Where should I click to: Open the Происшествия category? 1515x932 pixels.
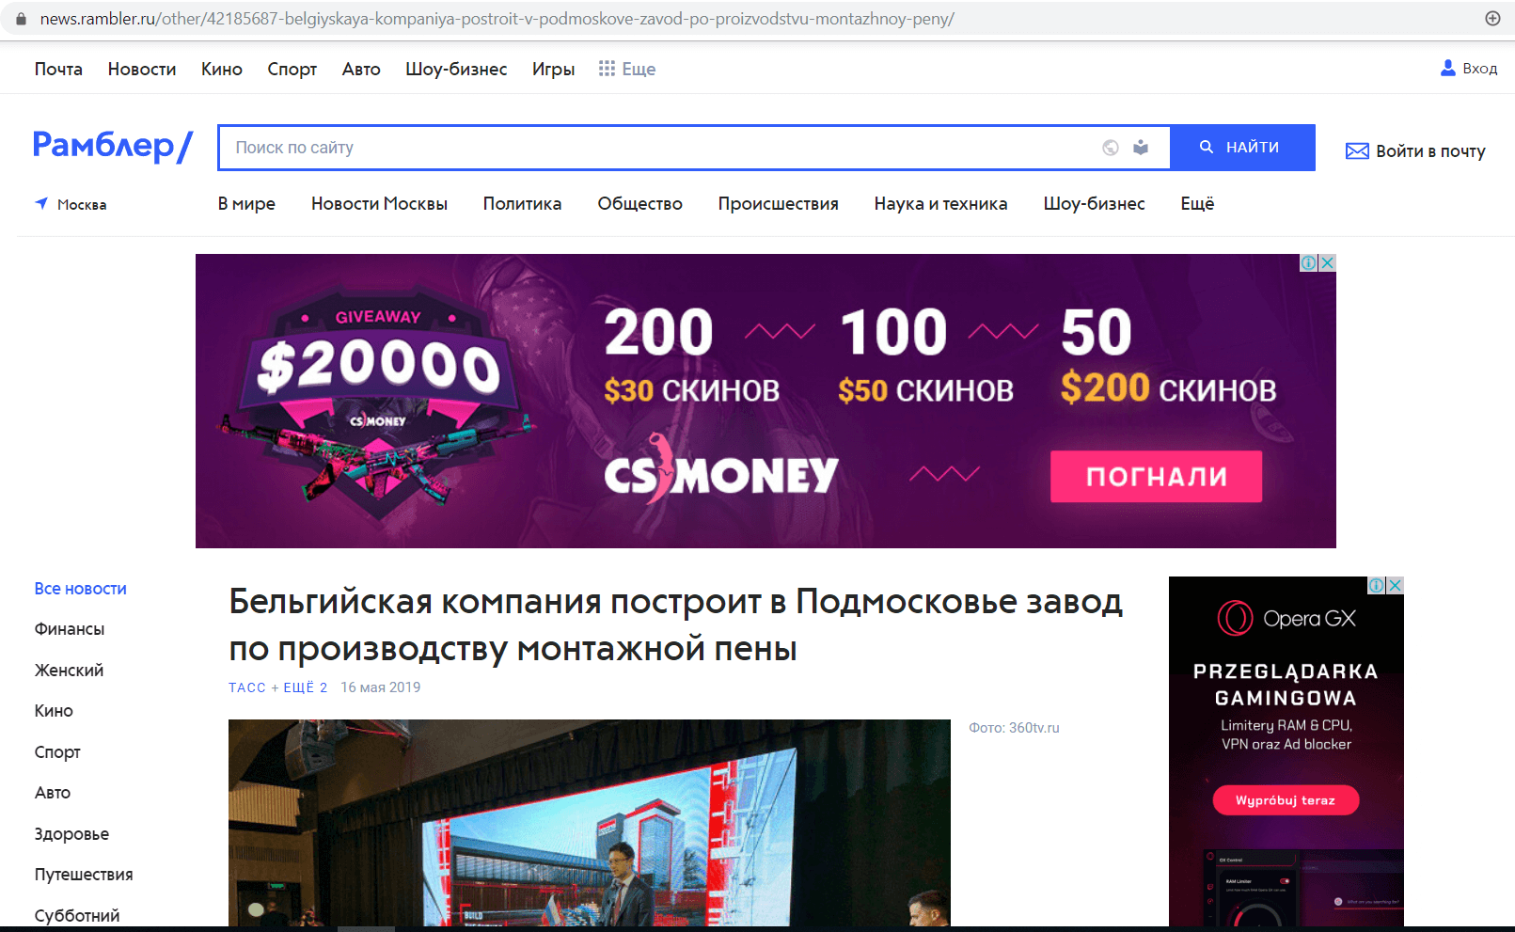(778, 204)
